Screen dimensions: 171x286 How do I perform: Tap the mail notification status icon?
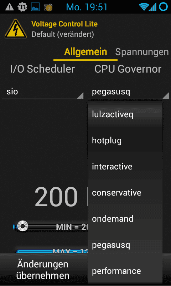pos(48,8)
